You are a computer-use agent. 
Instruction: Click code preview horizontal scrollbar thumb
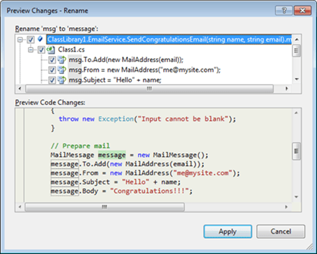104,207
